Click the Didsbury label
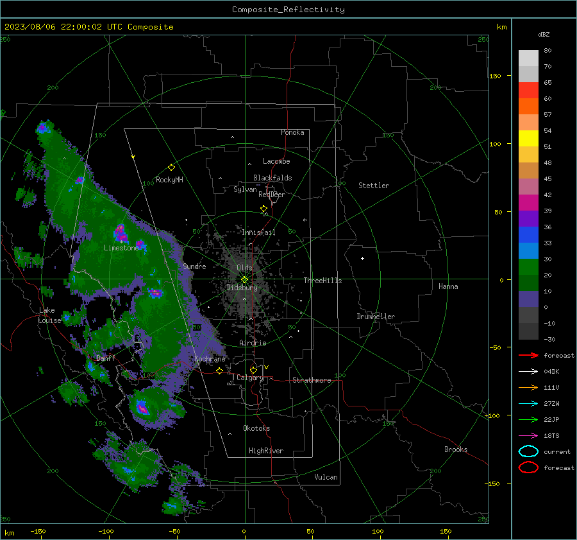577x540 pixels. pyautogui.click(x=242, y=288)
